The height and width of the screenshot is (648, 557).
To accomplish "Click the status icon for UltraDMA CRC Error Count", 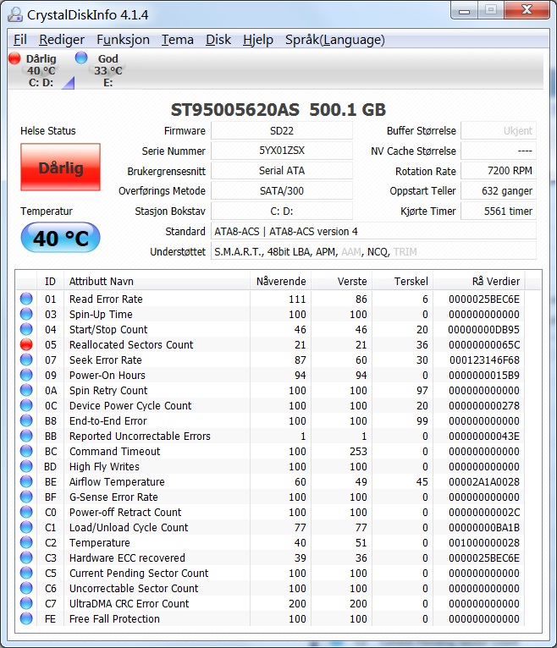I will coord(26,603).
